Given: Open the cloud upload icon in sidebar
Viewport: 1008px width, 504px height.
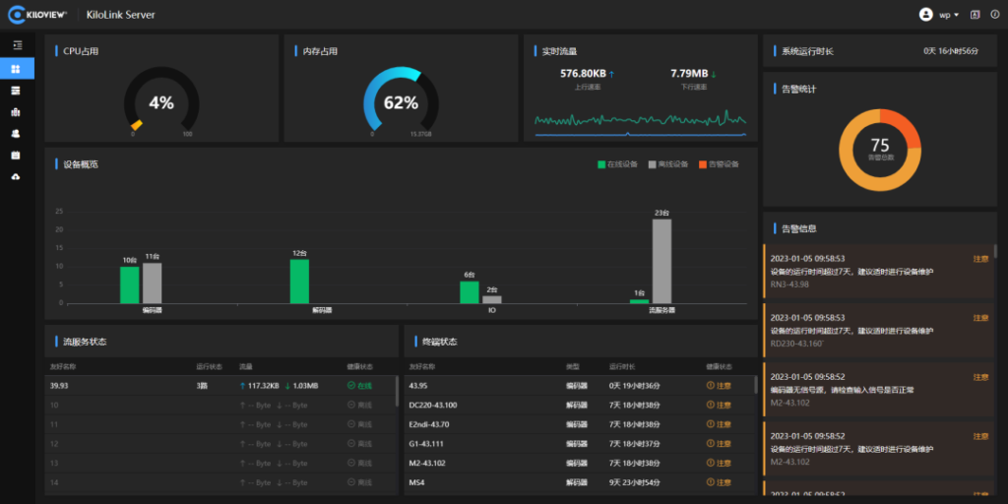Looking at the screenshot, I should coord(16,176).
